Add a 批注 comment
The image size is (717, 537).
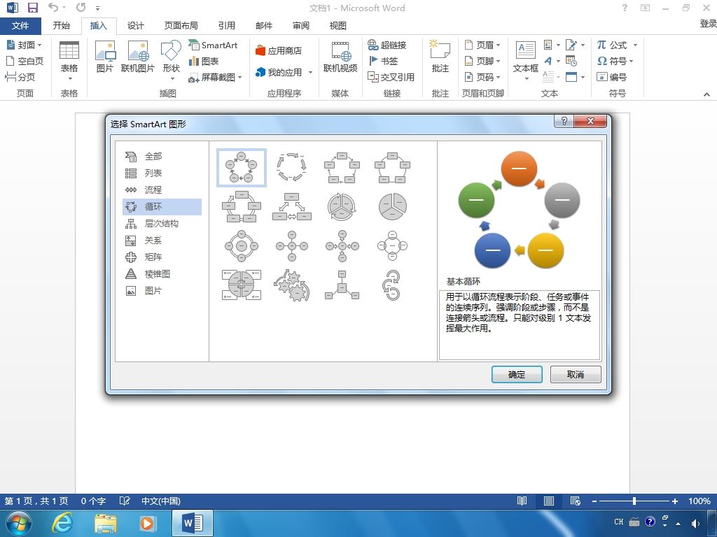coord(440,56)
